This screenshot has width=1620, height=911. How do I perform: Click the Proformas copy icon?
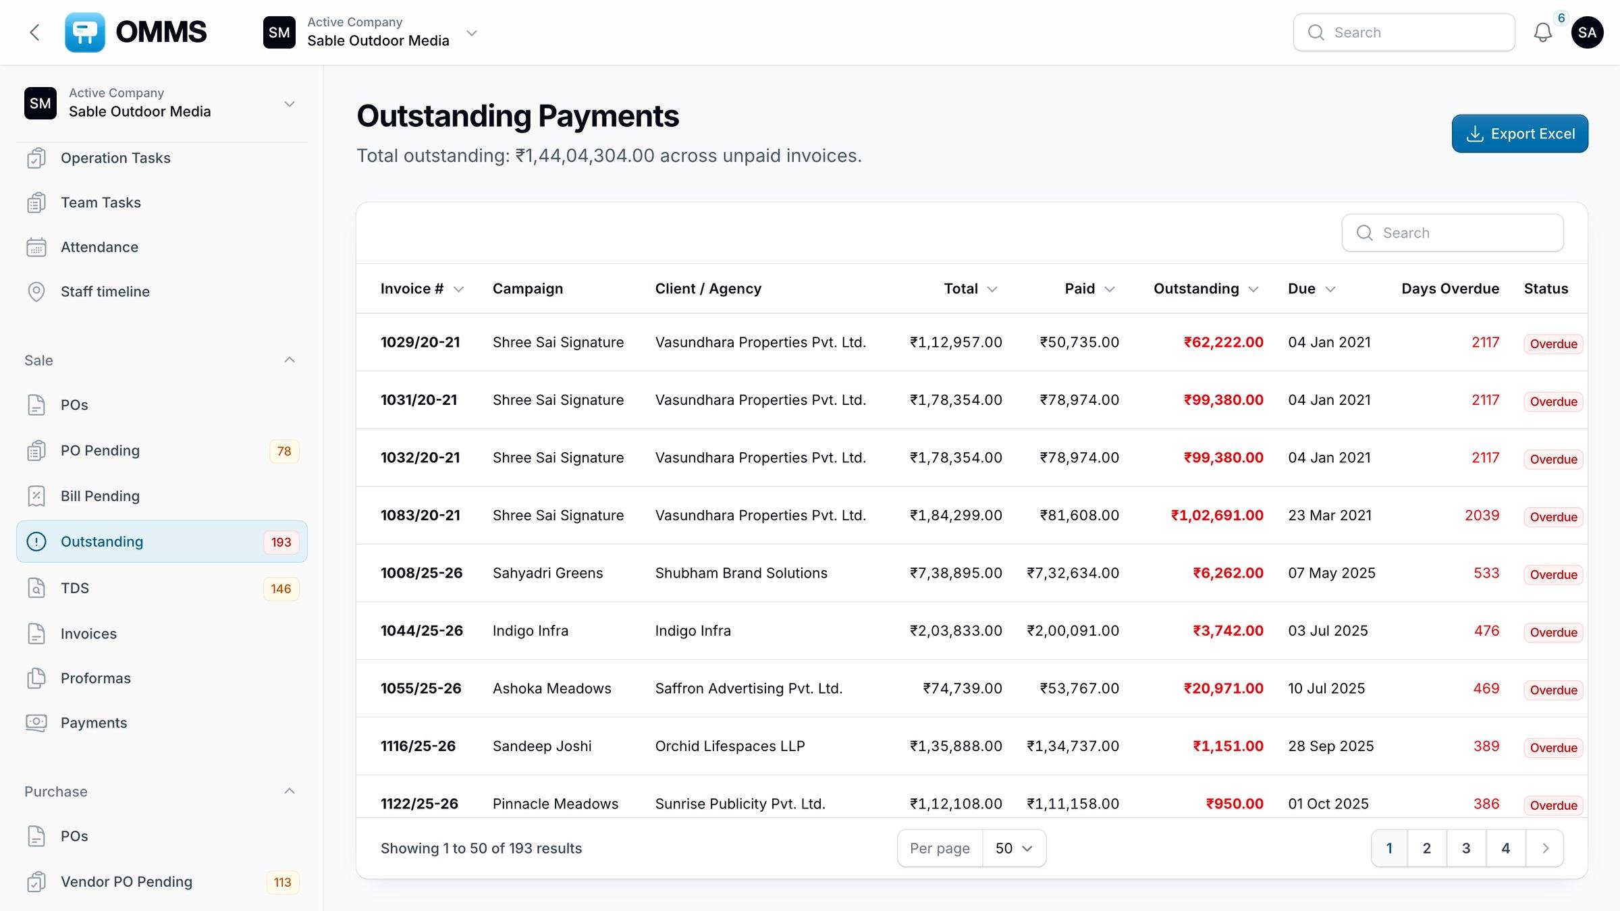click(36, 678)
